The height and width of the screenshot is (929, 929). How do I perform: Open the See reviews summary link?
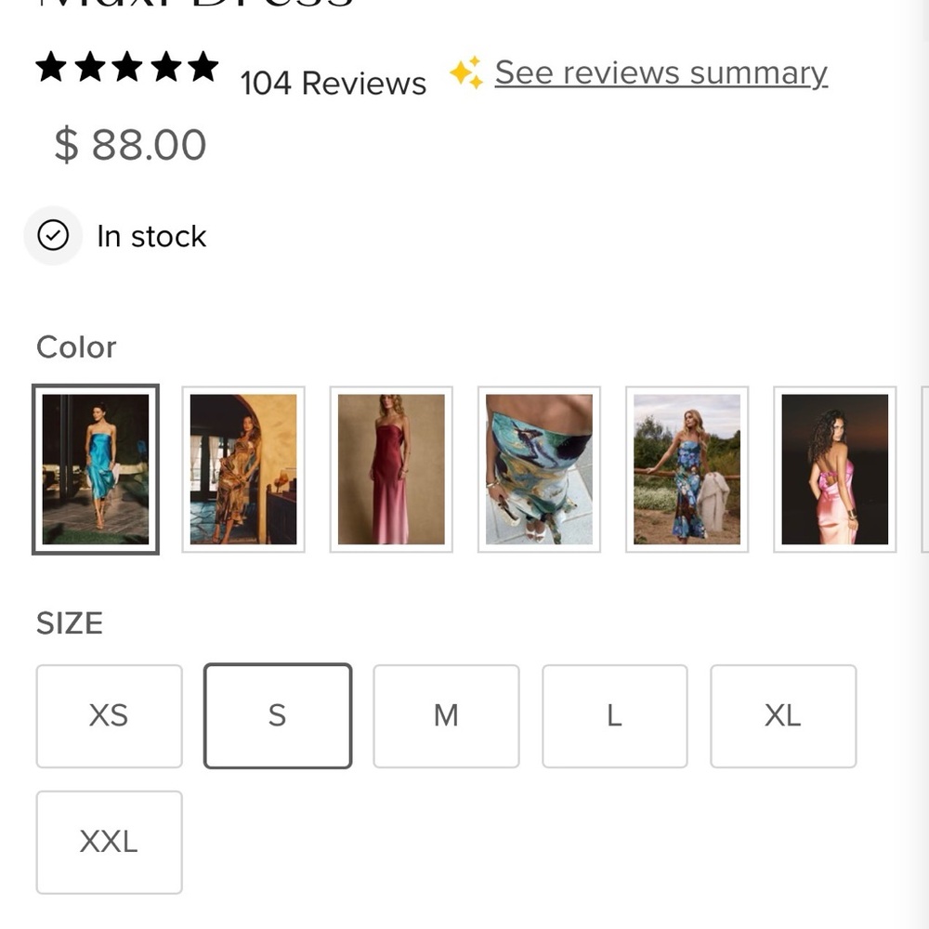pos(661,73)
